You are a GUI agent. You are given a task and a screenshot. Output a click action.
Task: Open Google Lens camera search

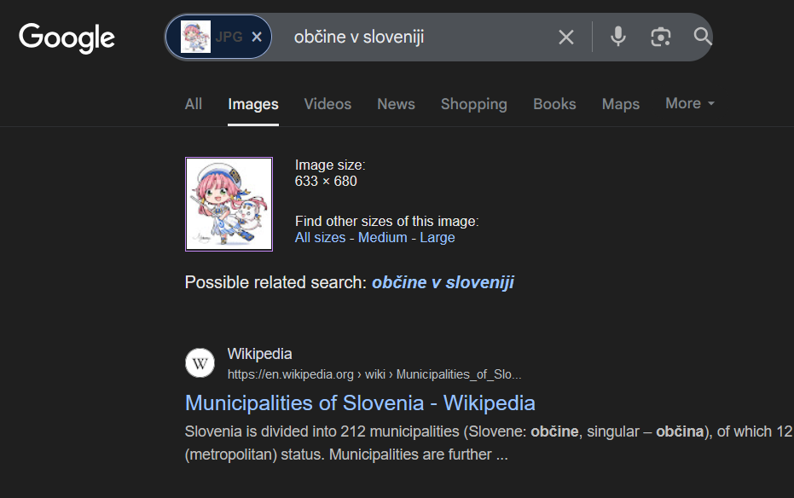click(x=660, y=37)
